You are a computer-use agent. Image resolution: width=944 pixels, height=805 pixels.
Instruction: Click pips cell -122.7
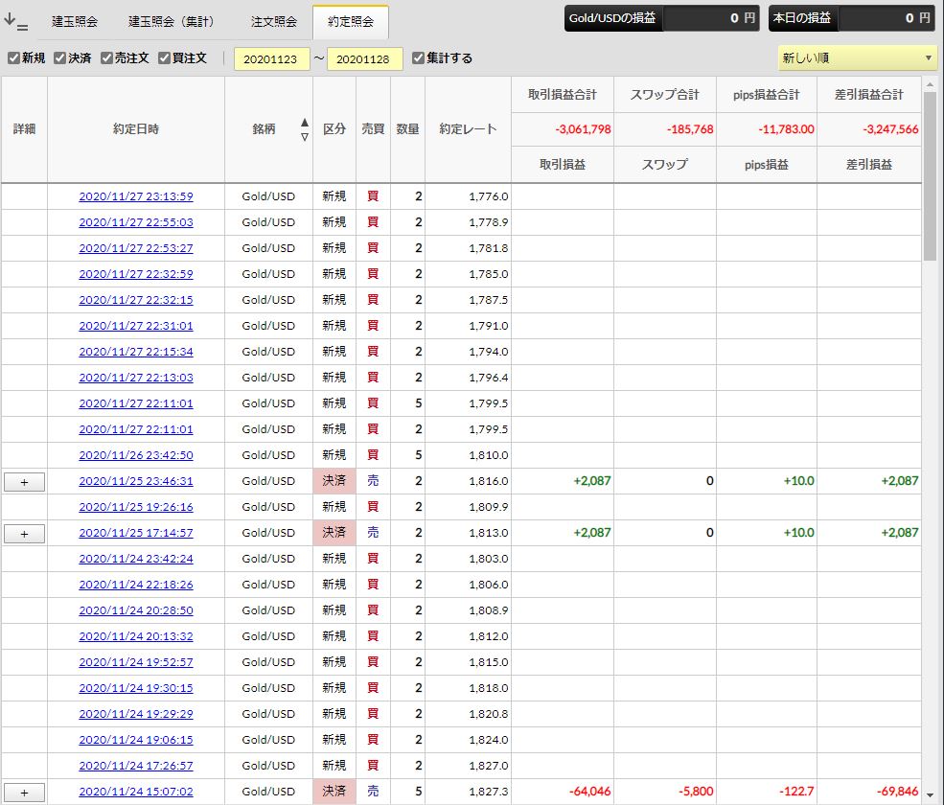(796, 792)
